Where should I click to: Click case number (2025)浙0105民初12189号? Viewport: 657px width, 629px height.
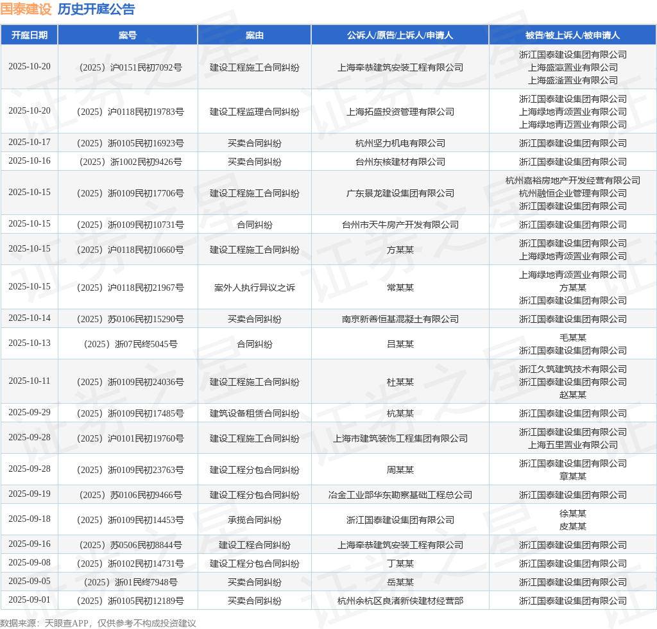click(x=131, y=601)
